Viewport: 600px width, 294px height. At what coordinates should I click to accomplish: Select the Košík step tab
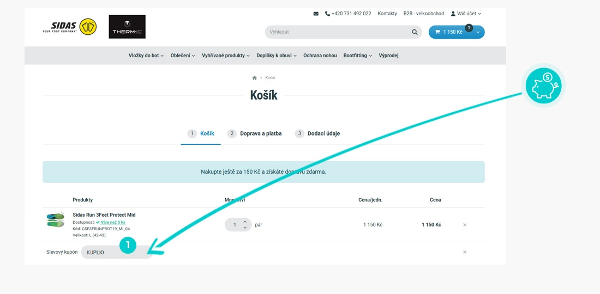[201, 133]
